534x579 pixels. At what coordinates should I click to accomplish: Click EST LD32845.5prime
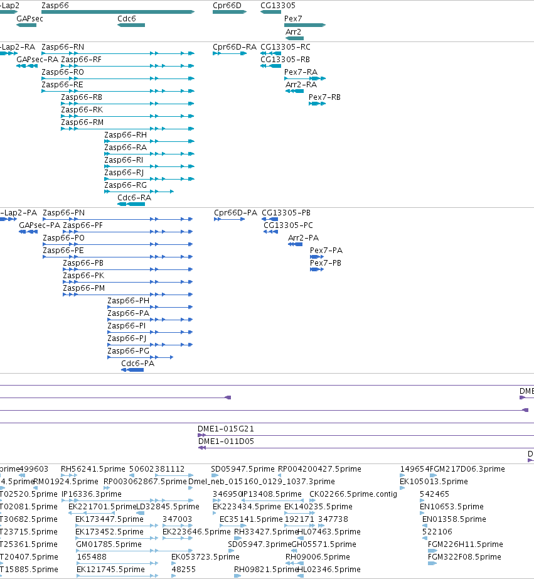pyautogui.click(x=168, y=507)
